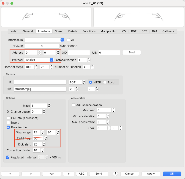Screen dimensions: 185x179
Task: Click the left loco image thumbnail
Action: (x=46, y=17)
